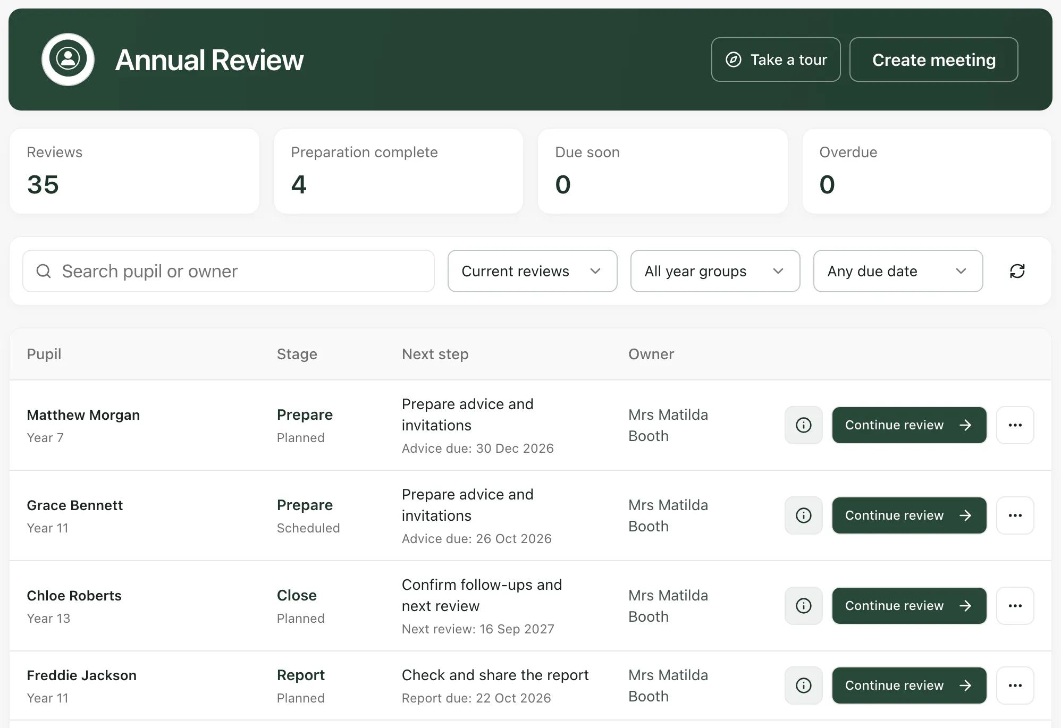Open more options for Chloe Roberts
This screenshot has height=728, width=1061.
click(1015, 606)
